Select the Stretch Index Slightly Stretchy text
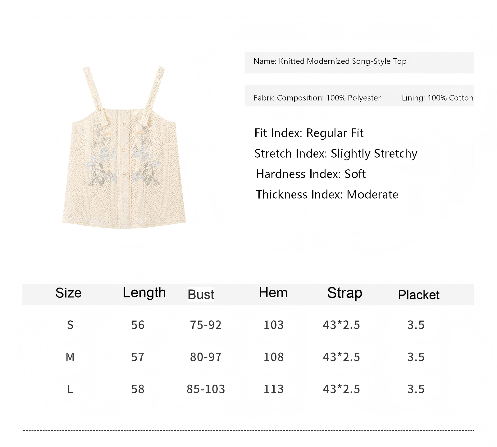 click(x=335, y=154)
